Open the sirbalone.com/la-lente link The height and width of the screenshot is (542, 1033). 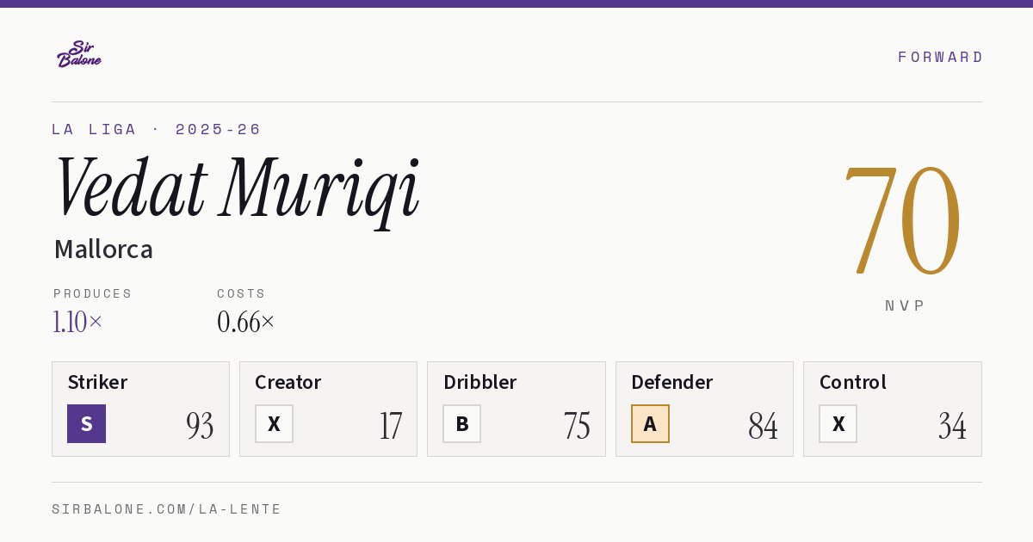167,509
